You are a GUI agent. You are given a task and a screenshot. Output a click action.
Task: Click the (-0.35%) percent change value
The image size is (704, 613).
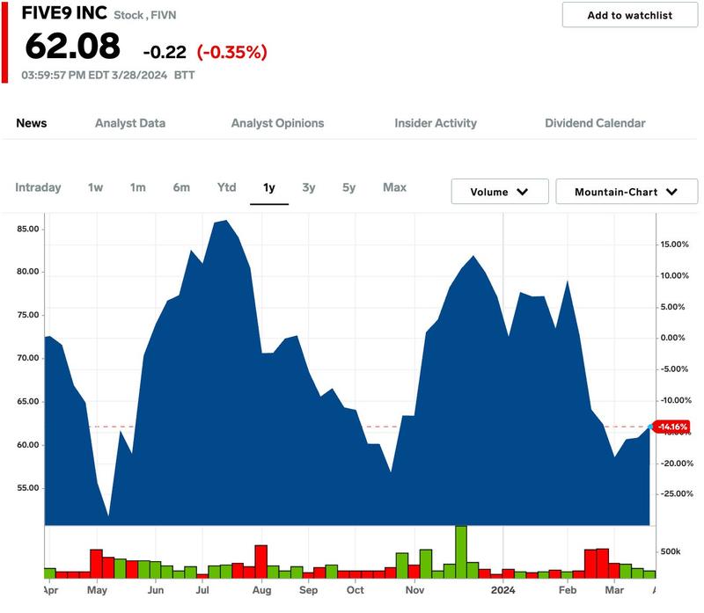pyautogui.click(x=232, y=52)
